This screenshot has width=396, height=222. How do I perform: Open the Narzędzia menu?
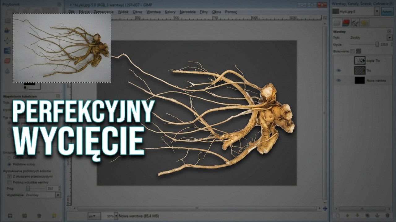click(187, 12)
